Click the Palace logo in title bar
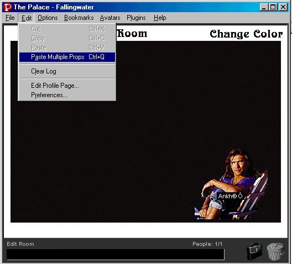 [8, 7]
